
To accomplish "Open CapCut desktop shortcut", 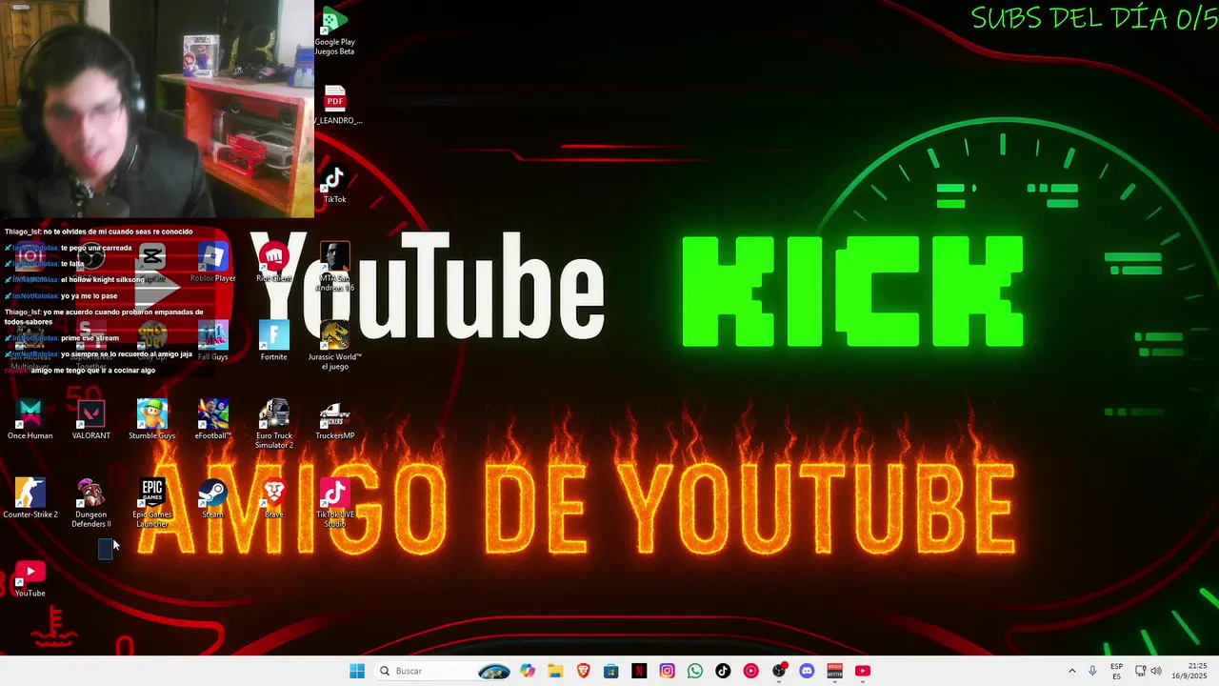I will click(x=151, y=263).
